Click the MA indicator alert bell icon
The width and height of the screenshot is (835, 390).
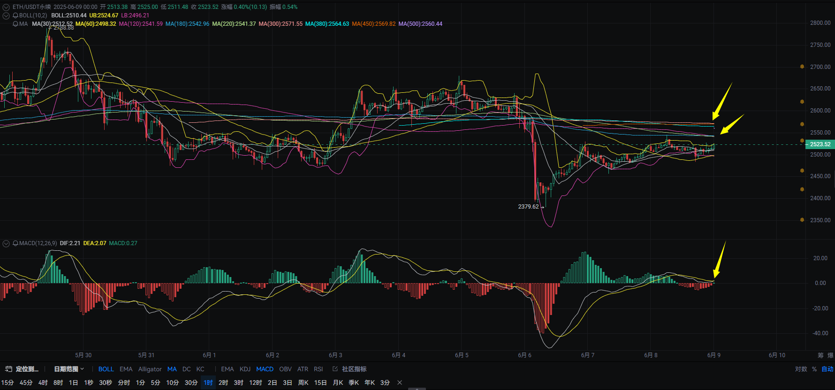(x=15, y=24)
